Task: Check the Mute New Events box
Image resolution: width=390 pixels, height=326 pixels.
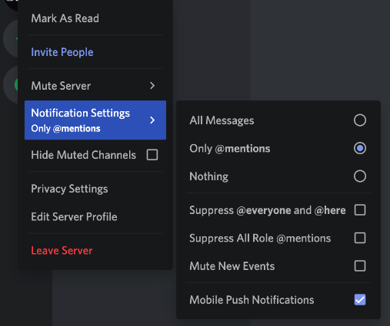Action: coord(360,266)
